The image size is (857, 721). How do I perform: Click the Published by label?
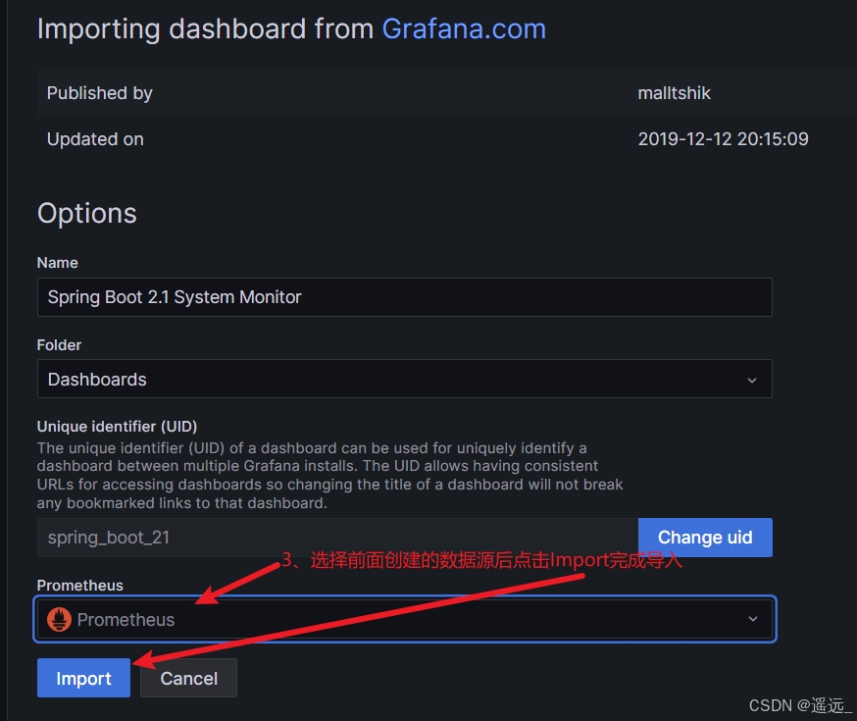tap(99, 93)
